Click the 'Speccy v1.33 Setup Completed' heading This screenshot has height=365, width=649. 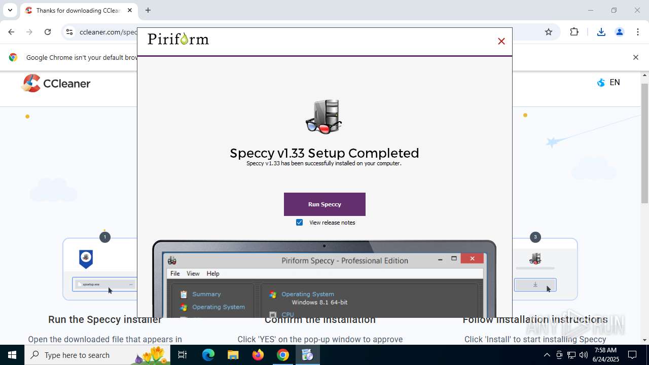point(324,153)
